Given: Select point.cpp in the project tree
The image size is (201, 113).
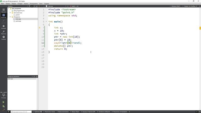Looking at the screenshot, I should [18, 21].
